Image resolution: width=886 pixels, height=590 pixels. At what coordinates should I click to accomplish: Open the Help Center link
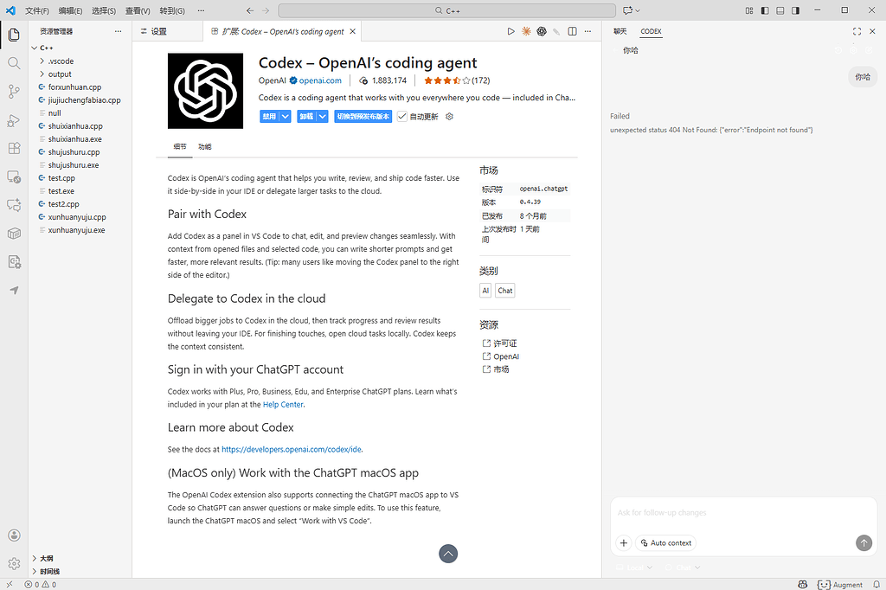(x=283, y=405)
